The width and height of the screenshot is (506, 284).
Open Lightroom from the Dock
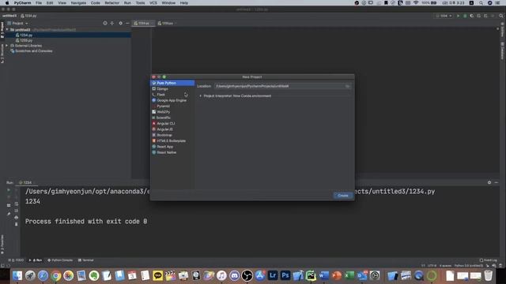tap(273, 275)
